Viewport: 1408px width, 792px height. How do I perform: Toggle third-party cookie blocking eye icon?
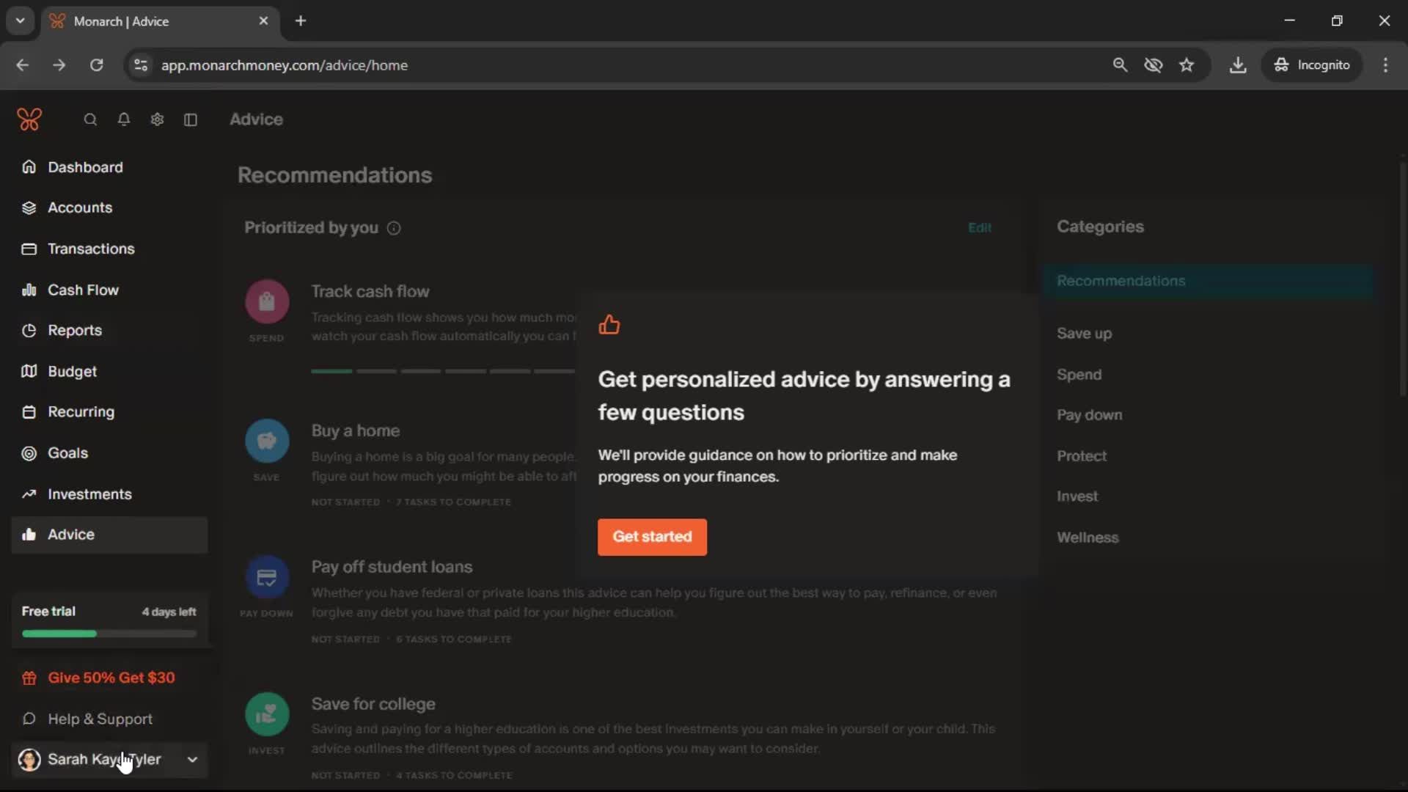1153,65
